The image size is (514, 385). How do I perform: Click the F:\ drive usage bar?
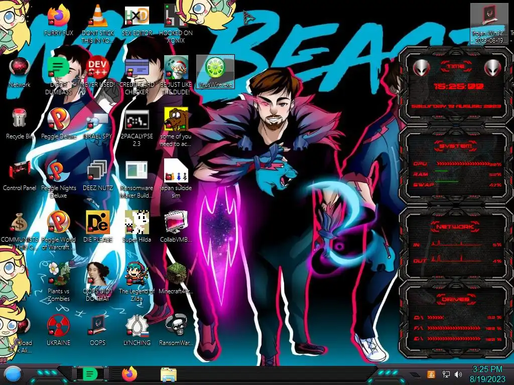click(454, 328)
